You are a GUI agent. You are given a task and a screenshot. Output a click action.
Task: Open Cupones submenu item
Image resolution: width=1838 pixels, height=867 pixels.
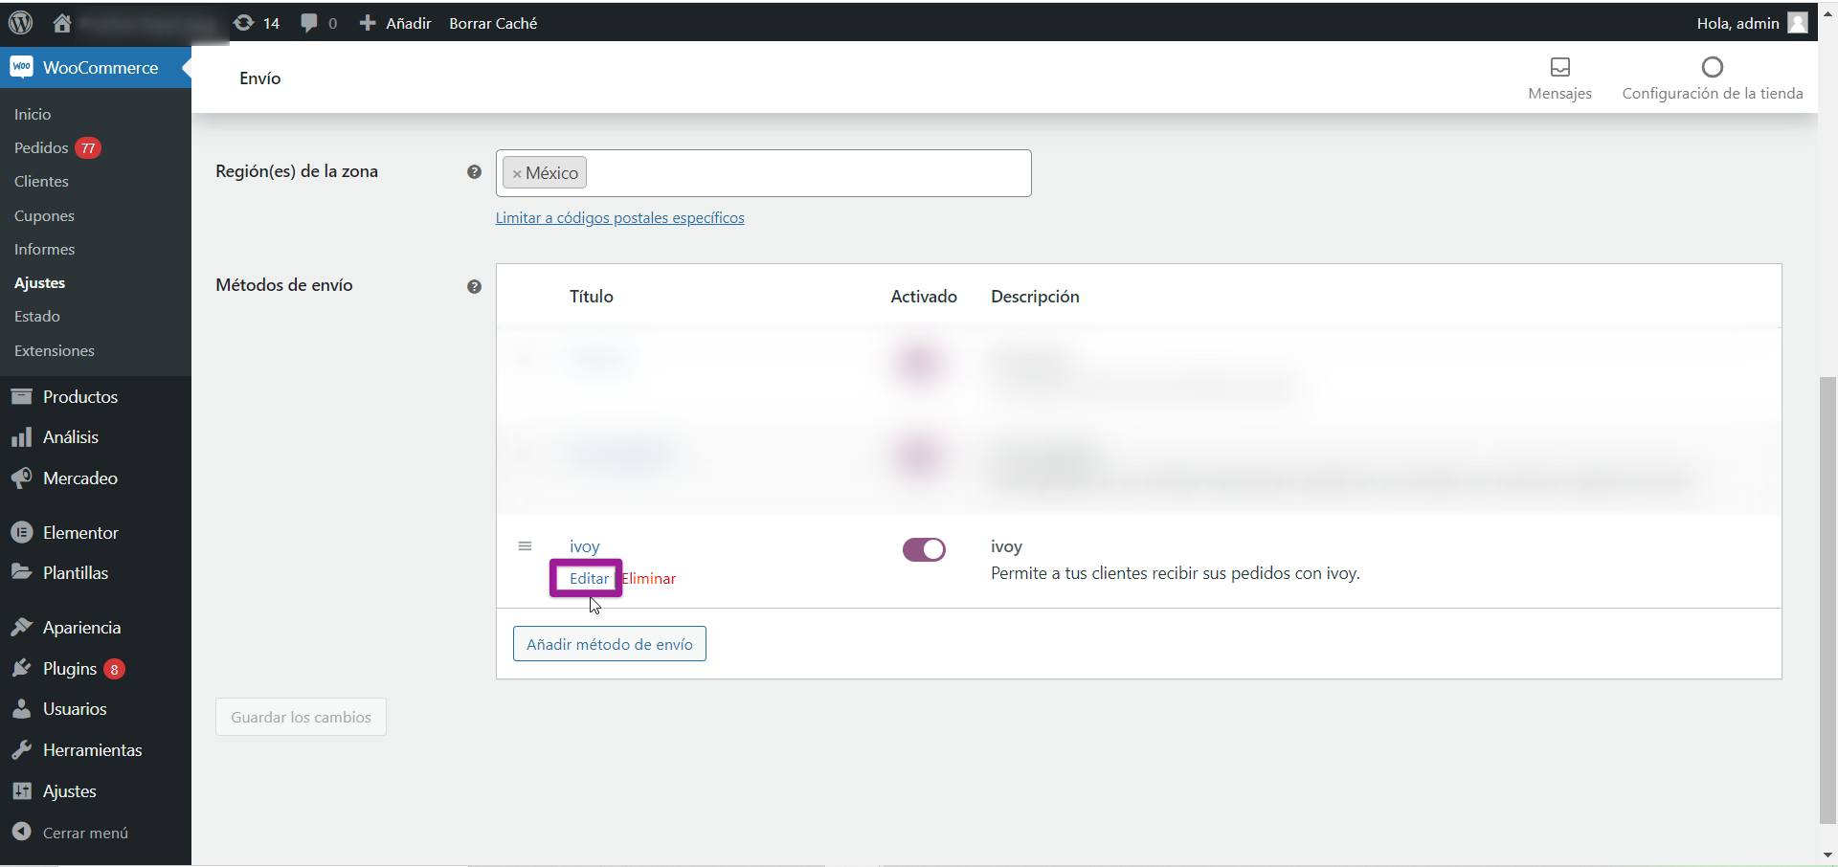click(x=44, y=215)
